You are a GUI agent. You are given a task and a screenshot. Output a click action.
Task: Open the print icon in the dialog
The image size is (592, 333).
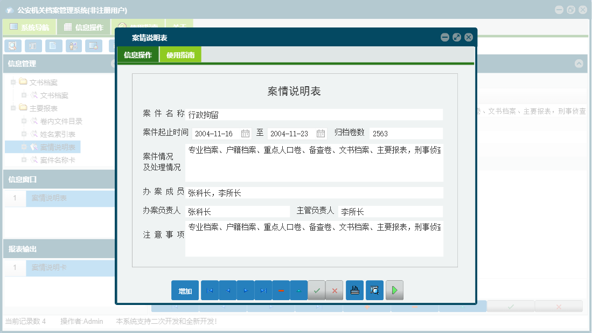pos(354,290)
